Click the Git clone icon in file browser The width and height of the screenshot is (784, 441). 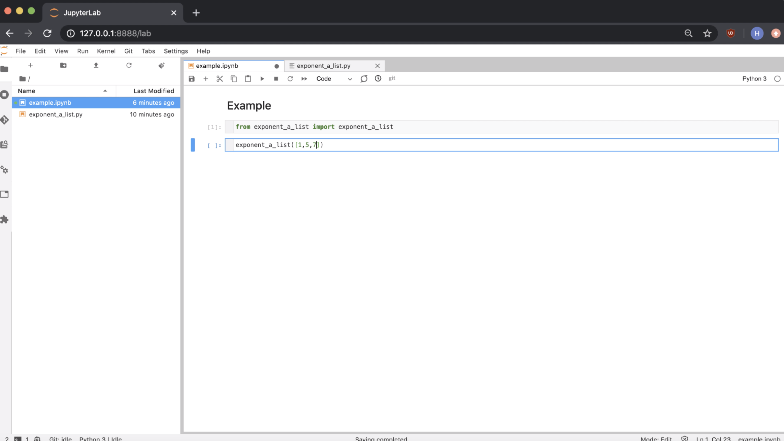click(x=161, y=65)
